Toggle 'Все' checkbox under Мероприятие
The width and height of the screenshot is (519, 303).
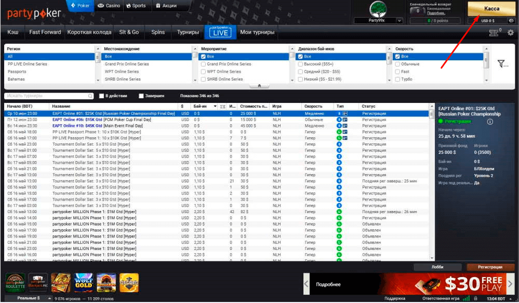pos(203,57)
